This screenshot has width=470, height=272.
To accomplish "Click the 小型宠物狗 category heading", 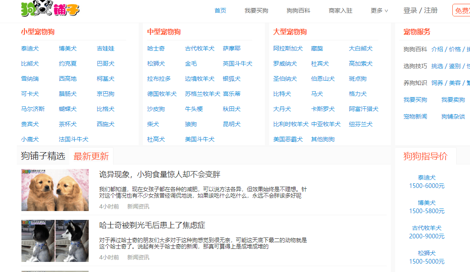I will [38, 32].
